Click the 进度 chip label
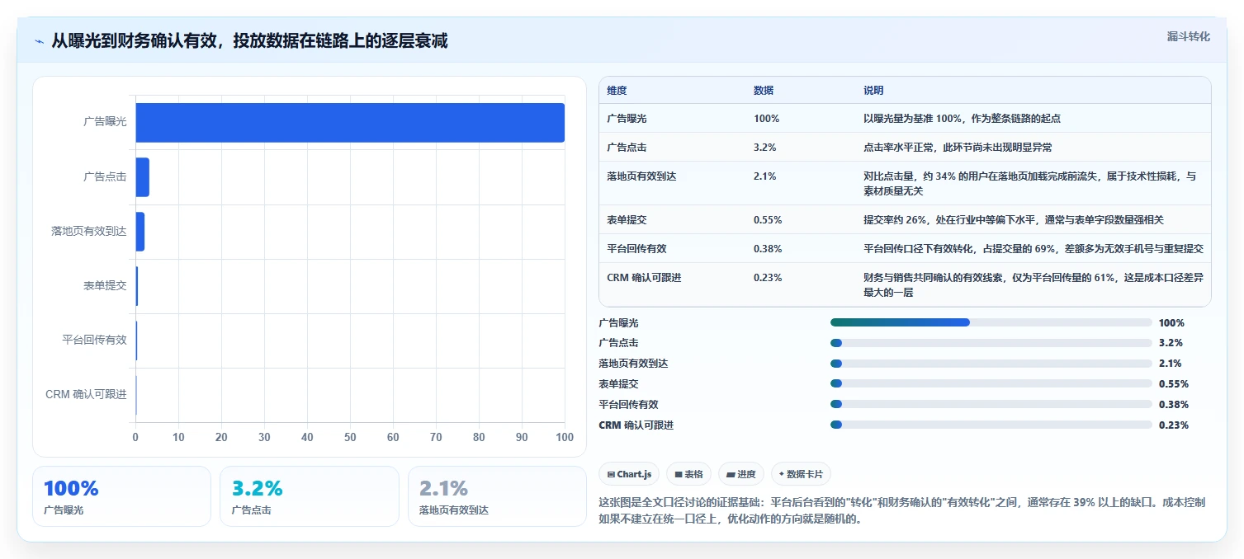1244x559 pixels. [x=746, y=475]
